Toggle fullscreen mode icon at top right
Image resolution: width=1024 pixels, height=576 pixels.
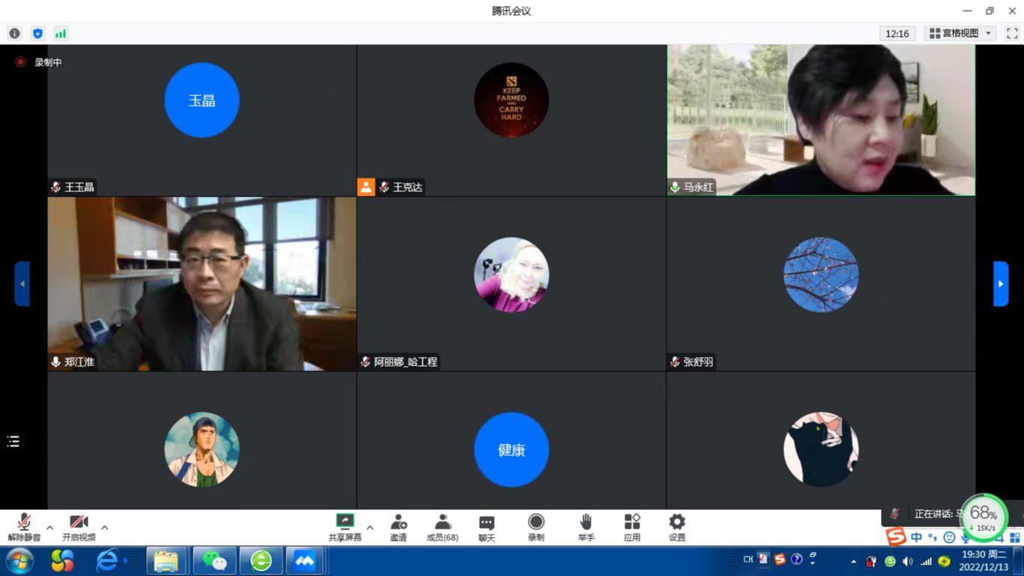1012,34
